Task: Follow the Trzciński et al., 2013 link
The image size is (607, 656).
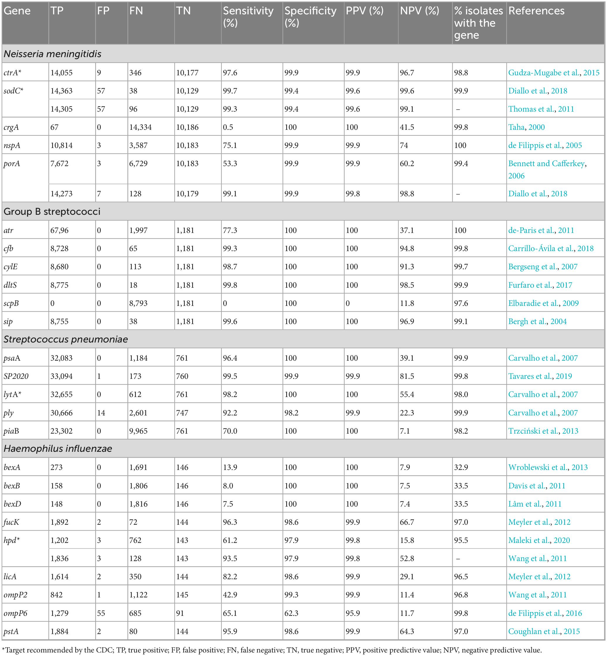Action: (x=543, y=431)
